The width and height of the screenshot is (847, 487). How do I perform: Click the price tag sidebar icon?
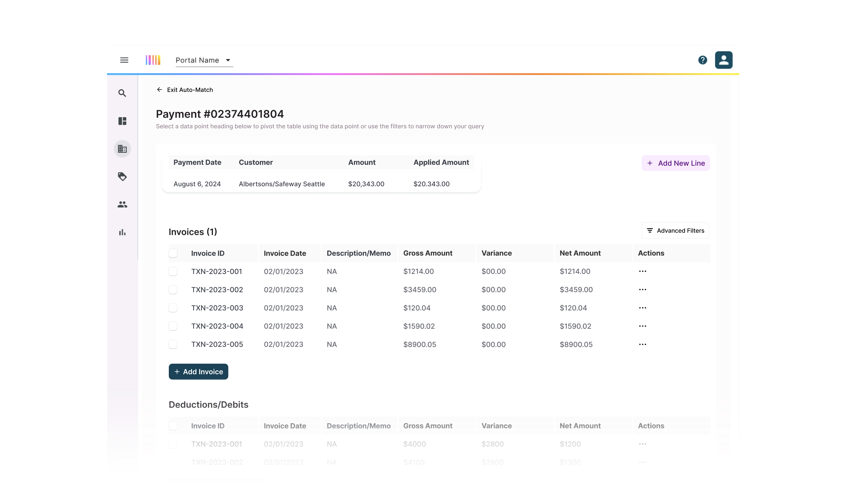(x=122, y=177)
